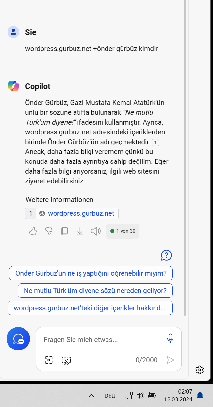The image size is (213, 407).
Task: Use the microphone for voice input
Action: click(170, 338)
